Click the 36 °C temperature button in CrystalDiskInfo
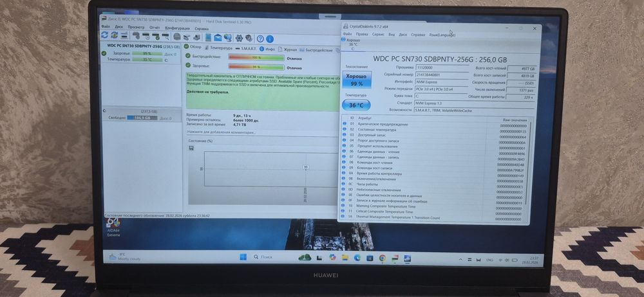Viewport: 644px width, 297px height. point(356,105)
